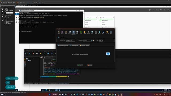Click the host Windows 11 Start button
The height and width of the screenshot is (96, 171).
(x=50, y=94)
